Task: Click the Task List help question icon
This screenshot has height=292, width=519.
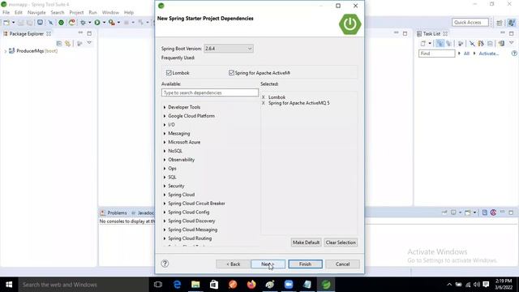Action: (x=514, y=54)
